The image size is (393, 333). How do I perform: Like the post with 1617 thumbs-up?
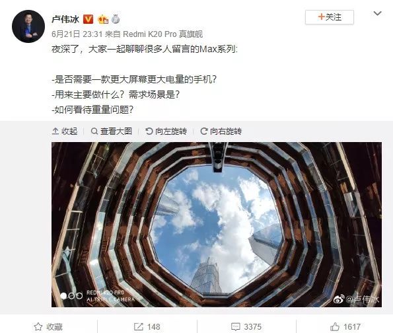pos(345,327)
